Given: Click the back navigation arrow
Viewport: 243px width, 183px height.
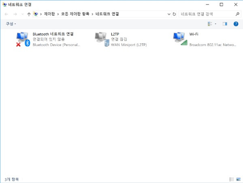Looking at the screenshot, I should coord(6,14).
